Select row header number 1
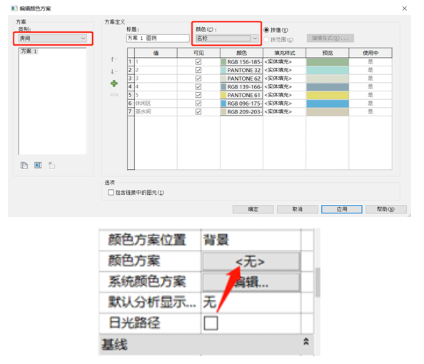Screen dimensions: 424x364 coord(131,62)
